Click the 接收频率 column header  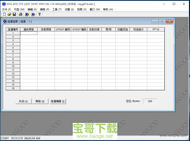pos(29,30)
